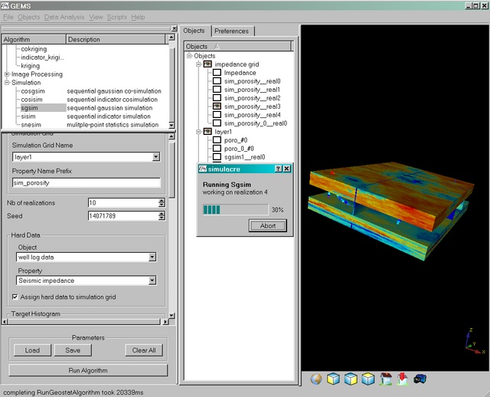Expand the Image Processing tree node
The image size is (490, 397).
(7, 74)
